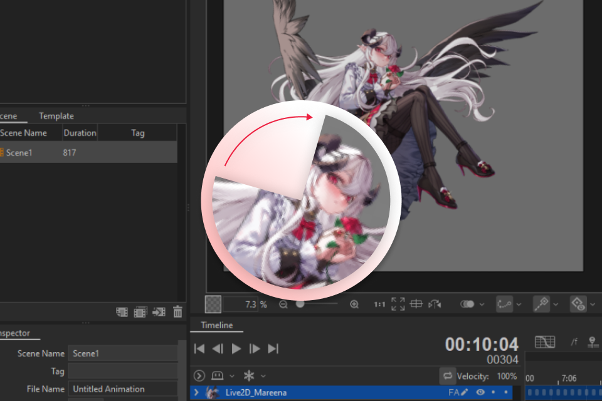Click the Tag column header
The image size is (602, 401).
pos(137,133)
